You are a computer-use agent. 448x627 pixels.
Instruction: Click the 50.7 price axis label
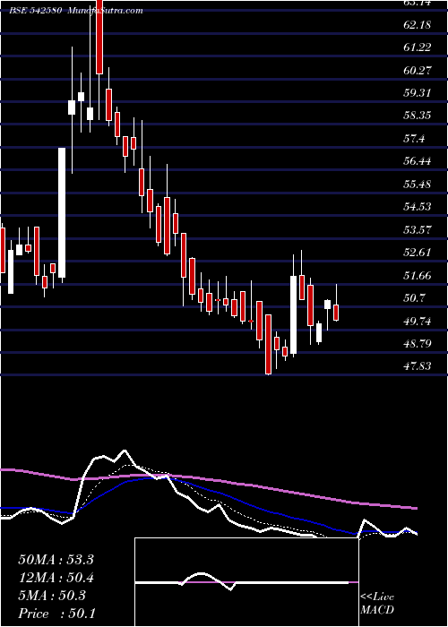click(414, 298)
